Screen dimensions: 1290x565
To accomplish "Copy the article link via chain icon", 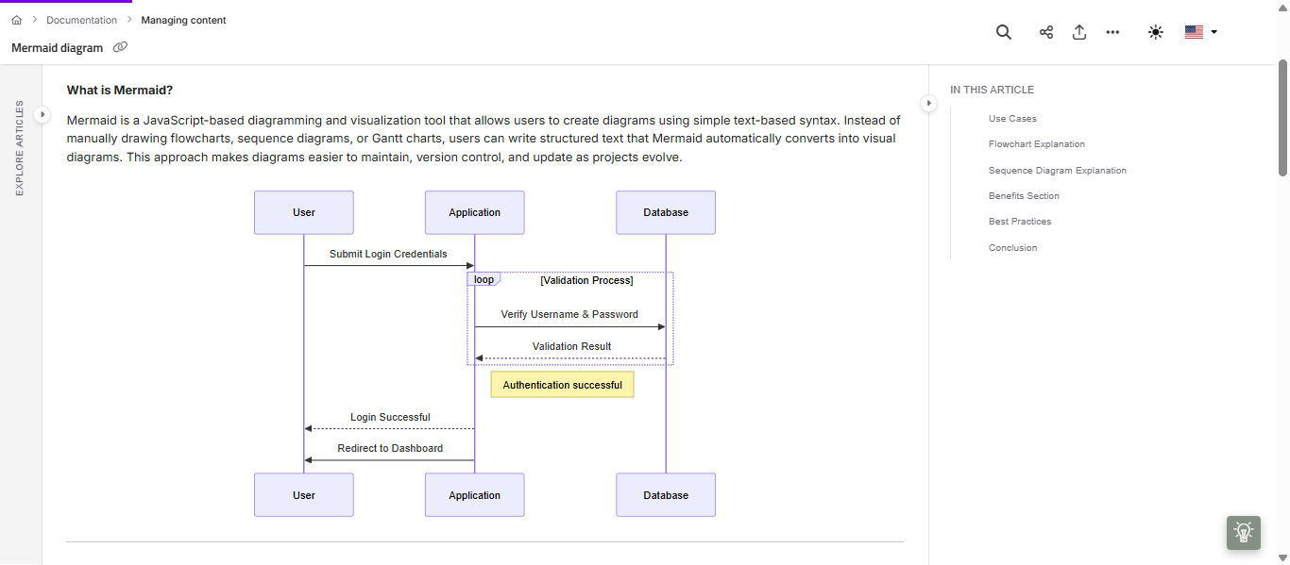I will point(120,47).
